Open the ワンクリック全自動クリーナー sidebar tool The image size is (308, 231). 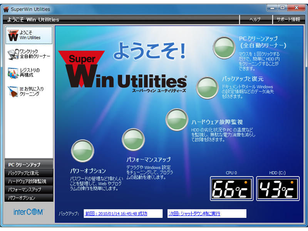(x=29, y=54)
